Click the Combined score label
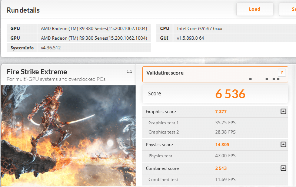 pos(162,168)
